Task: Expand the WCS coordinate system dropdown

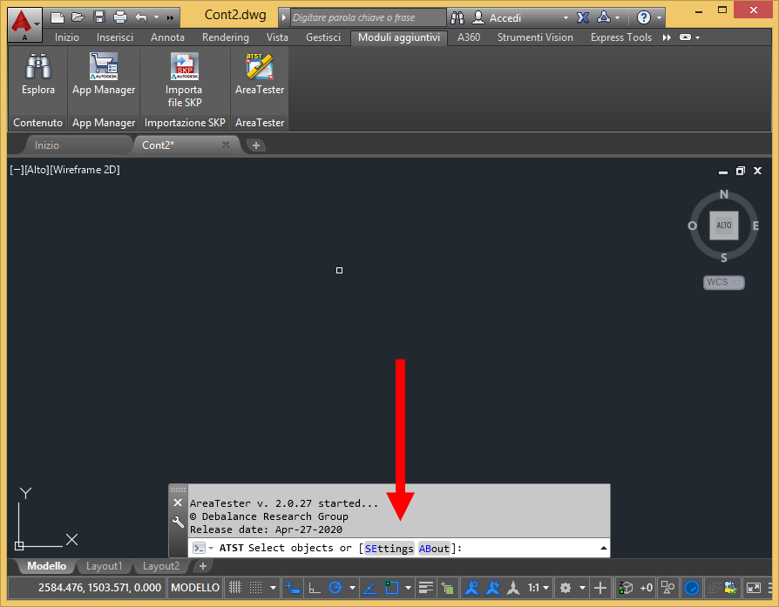Action: 724,282
